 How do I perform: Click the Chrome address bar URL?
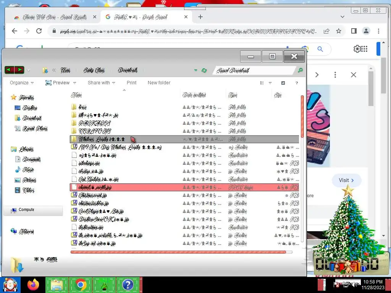(x=188, y=31)
